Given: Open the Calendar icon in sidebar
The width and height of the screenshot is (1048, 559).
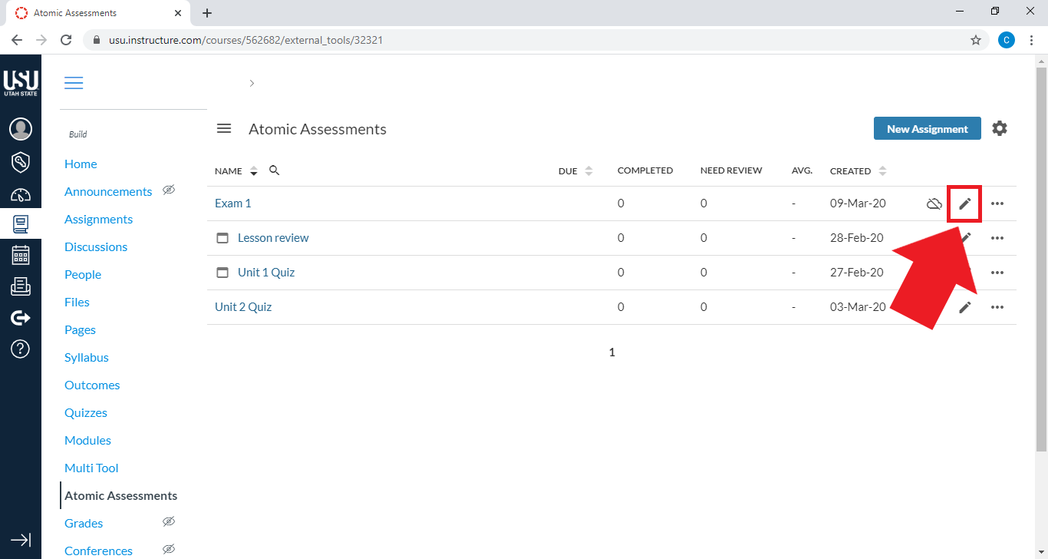Looking at the screenshot, I should click(21, 255).
